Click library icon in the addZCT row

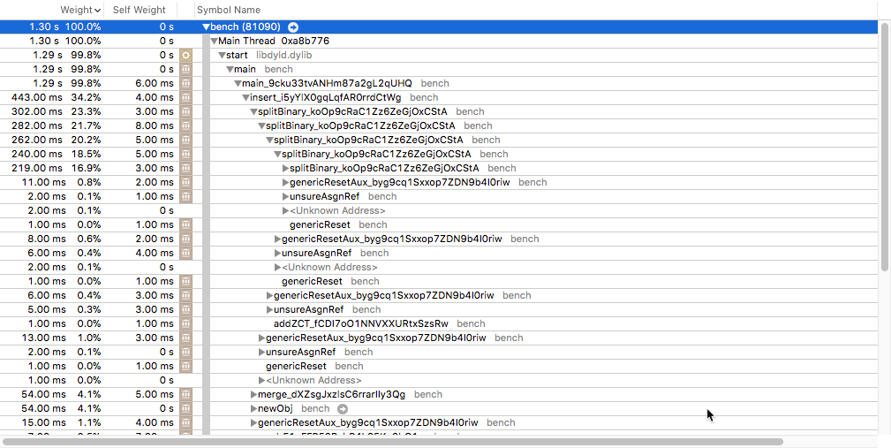pos(185,324)
